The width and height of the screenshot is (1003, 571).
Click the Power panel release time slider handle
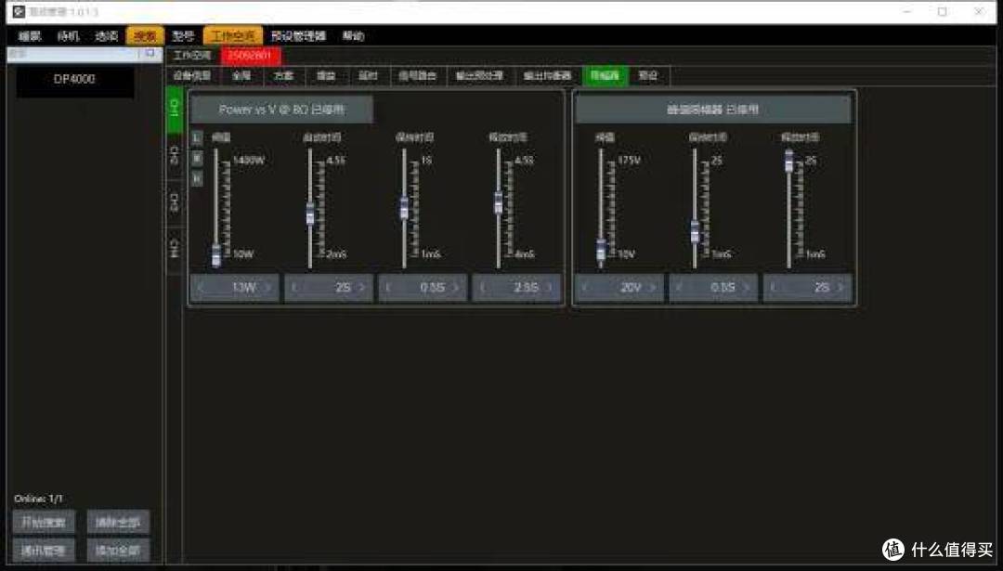pos(499,202)
